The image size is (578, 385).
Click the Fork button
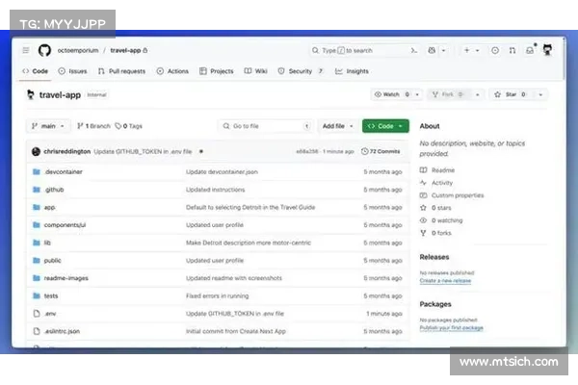coord(448,94)
